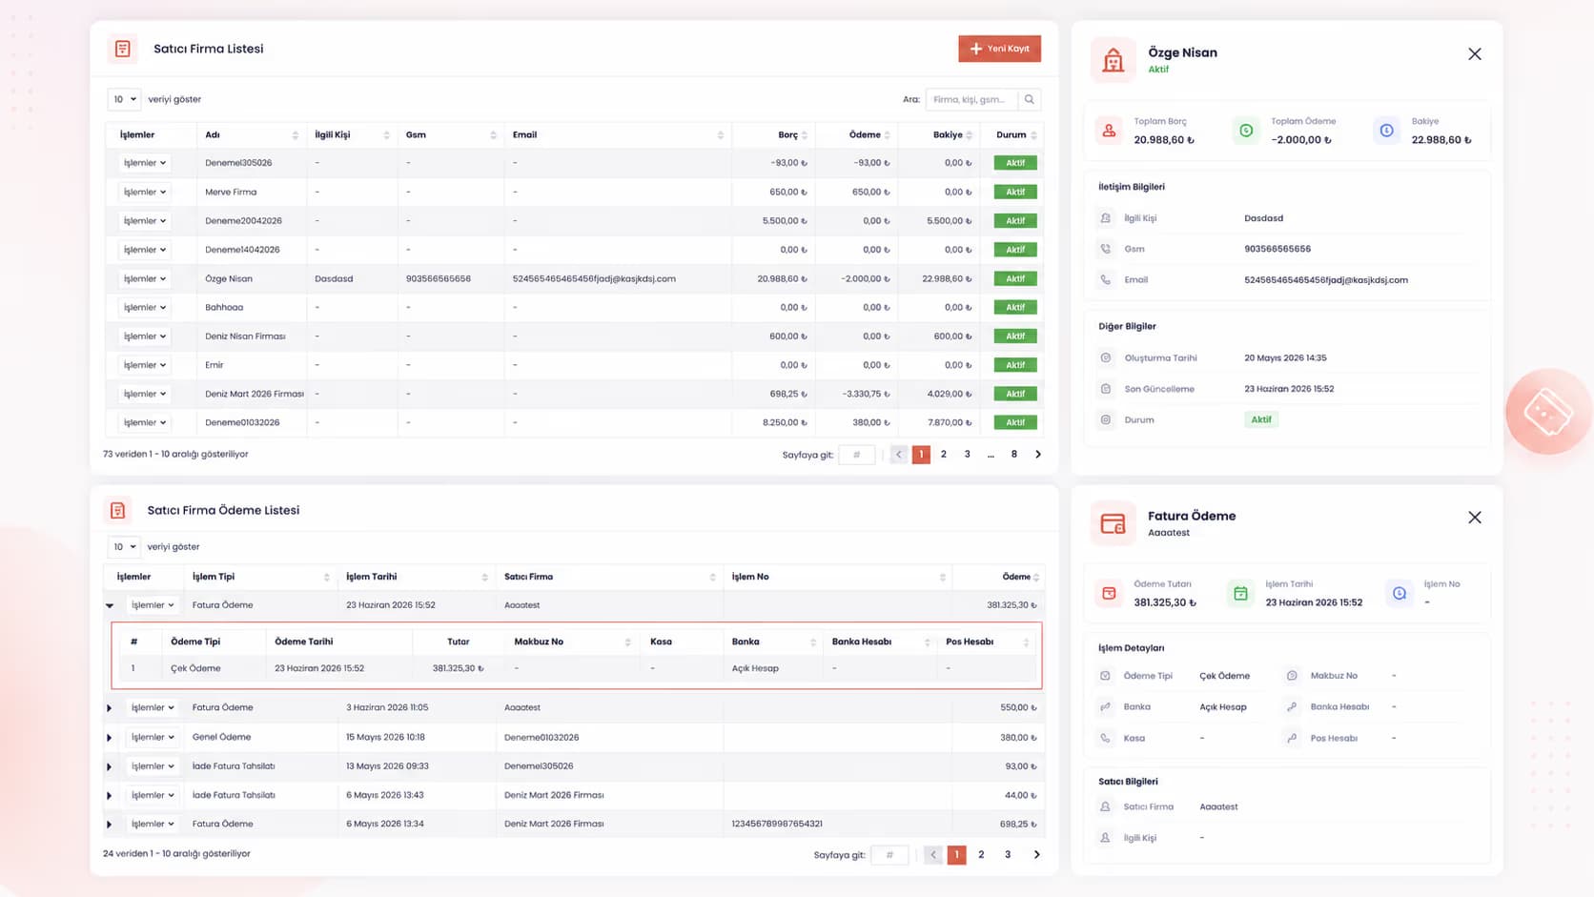Expand the Genel Ödeme row for Deneme01032026
The image size is (1594, 897).
pos(110,737)
